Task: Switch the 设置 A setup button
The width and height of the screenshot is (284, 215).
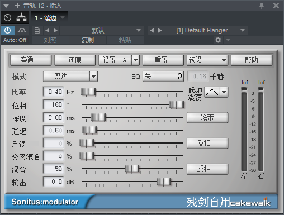Action: tap(115, 60)
